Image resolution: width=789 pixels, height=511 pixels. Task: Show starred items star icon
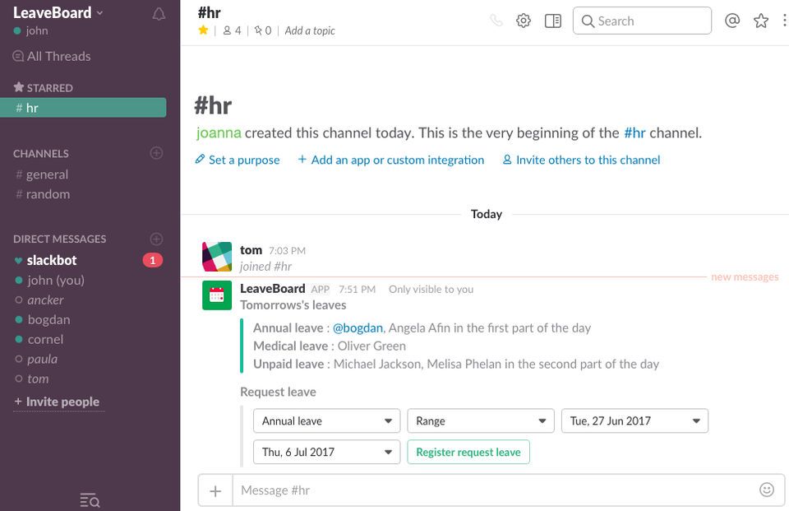[761, 21]
